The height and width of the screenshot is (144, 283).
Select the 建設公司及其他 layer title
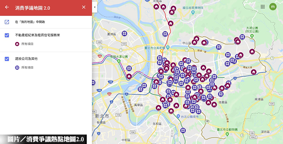point(26,59)
